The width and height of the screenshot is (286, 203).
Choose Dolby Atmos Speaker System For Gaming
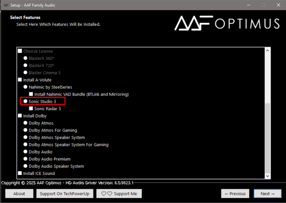25,145
